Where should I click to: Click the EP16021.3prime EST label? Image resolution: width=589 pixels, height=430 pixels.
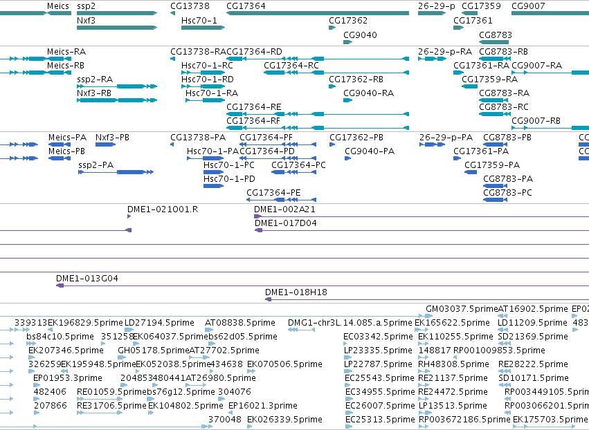pos(263,406)
